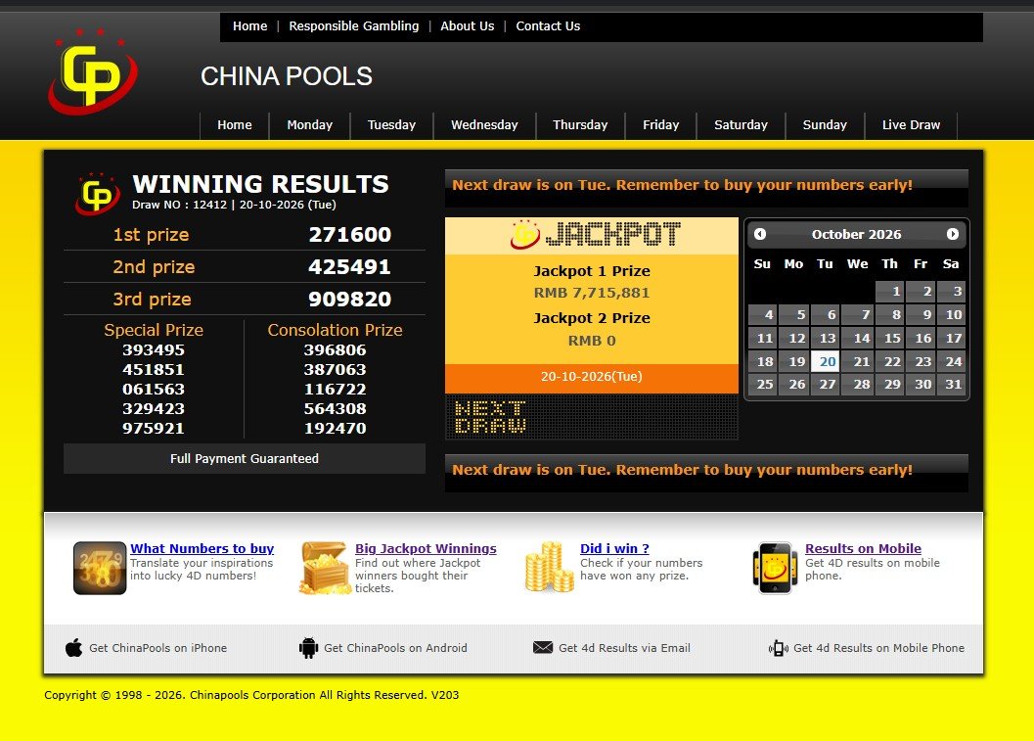Click Get ChinaPools on Android

click(x=395, y=648)
